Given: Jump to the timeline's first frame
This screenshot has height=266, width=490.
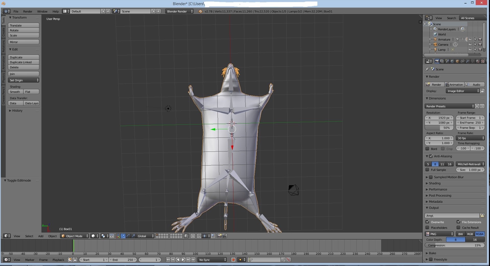Looking at the screenshot, I should pos(168,260).
